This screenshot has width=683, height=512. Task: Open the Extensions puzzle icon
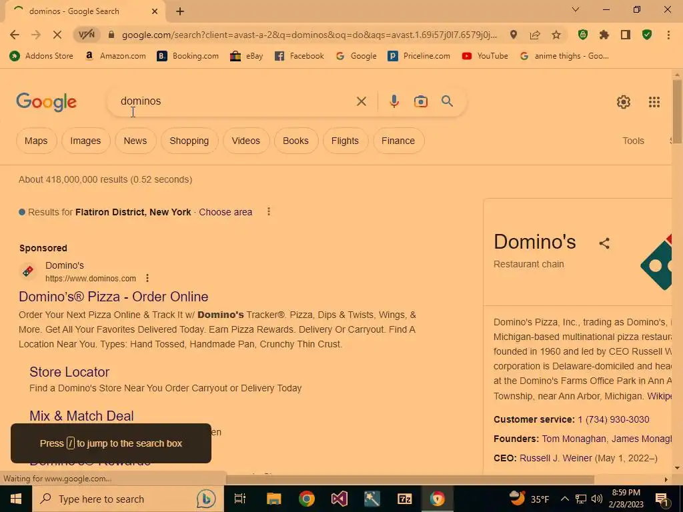604,35
